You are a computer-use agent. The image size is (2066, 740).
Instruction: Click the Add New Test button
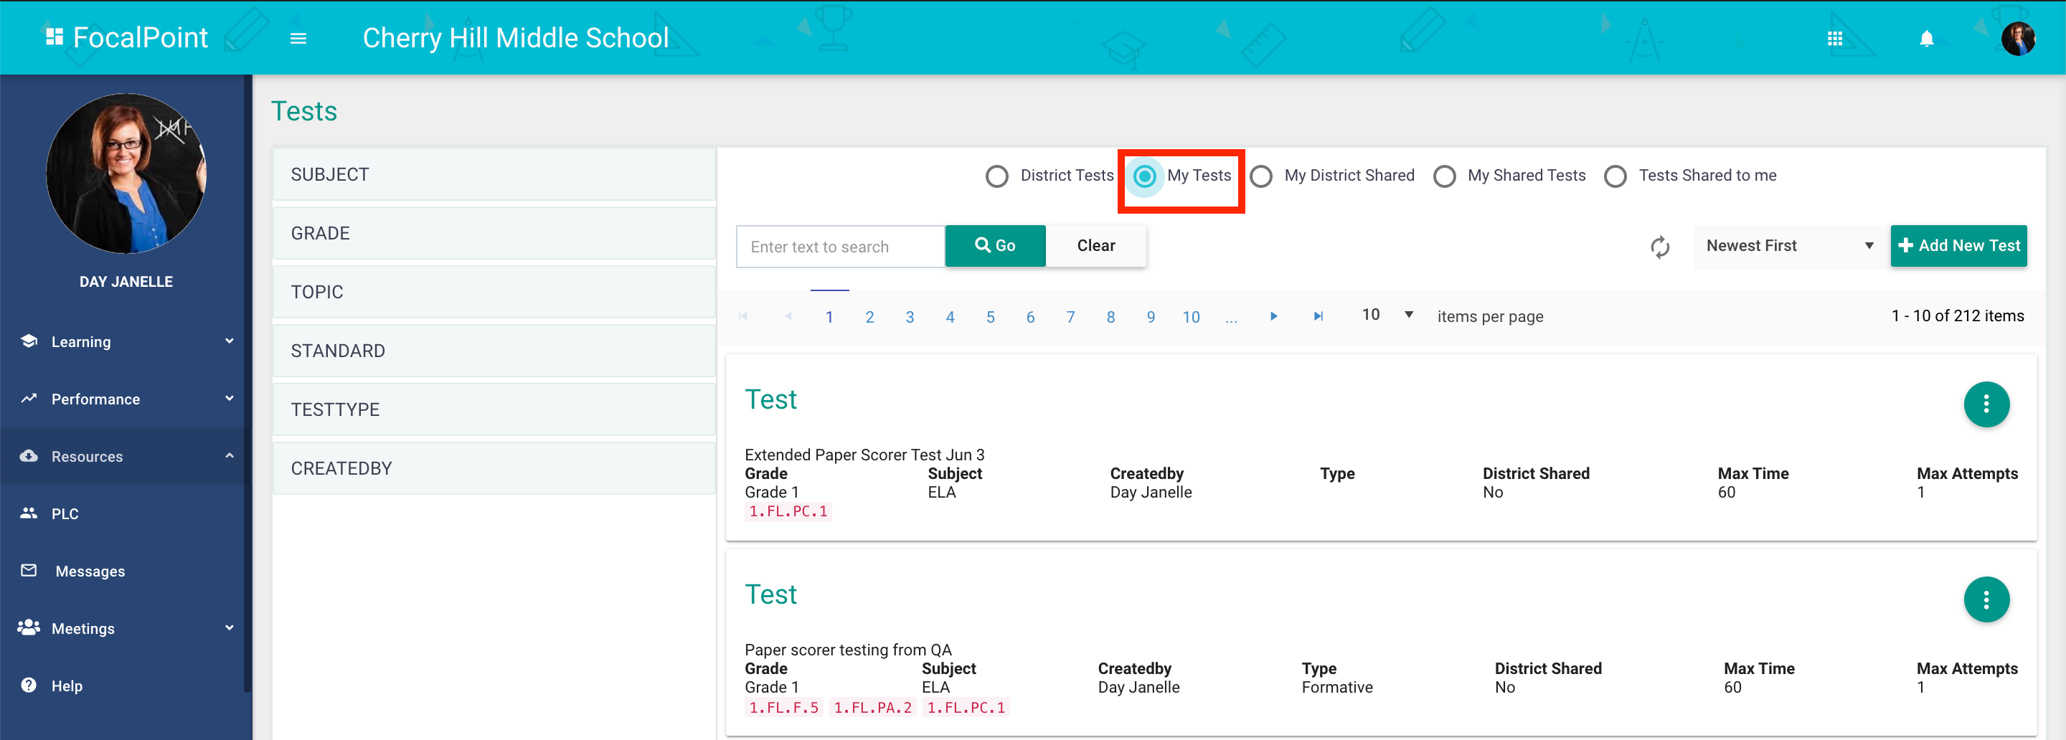(1958, 245)
